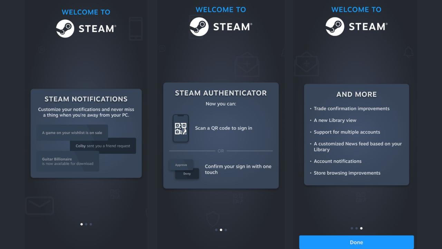Select the Colby friend request notification
Viewport: 442px width, 249px height.
point(103,146)
